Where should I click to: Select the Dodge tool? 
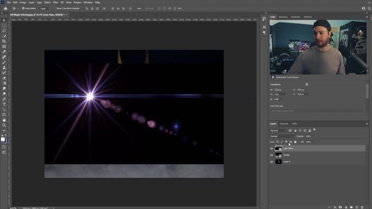pos(4,93)
